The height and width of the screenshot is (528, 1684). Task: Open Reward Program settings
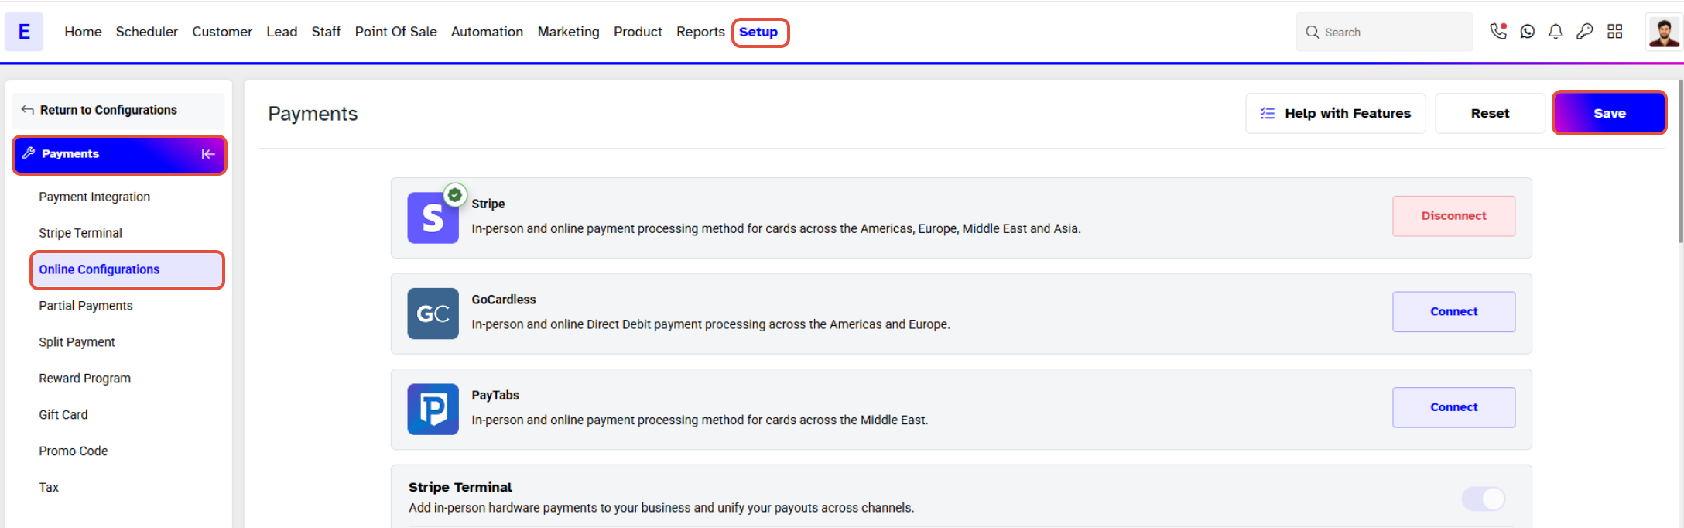[x=85, y=379]
